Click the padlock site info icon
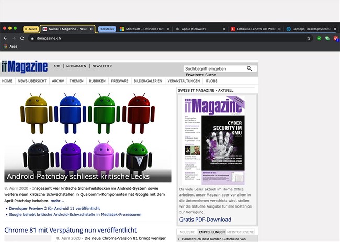This screenshot has width=340, height=242. tap(32, 38)
